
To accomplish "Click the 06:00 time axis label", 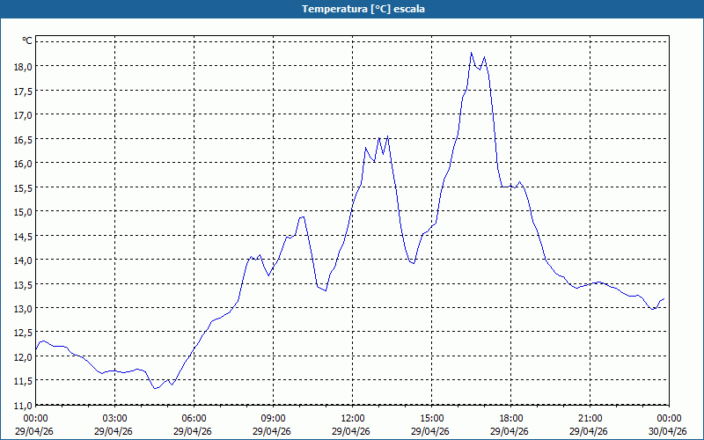I will 194,418.
